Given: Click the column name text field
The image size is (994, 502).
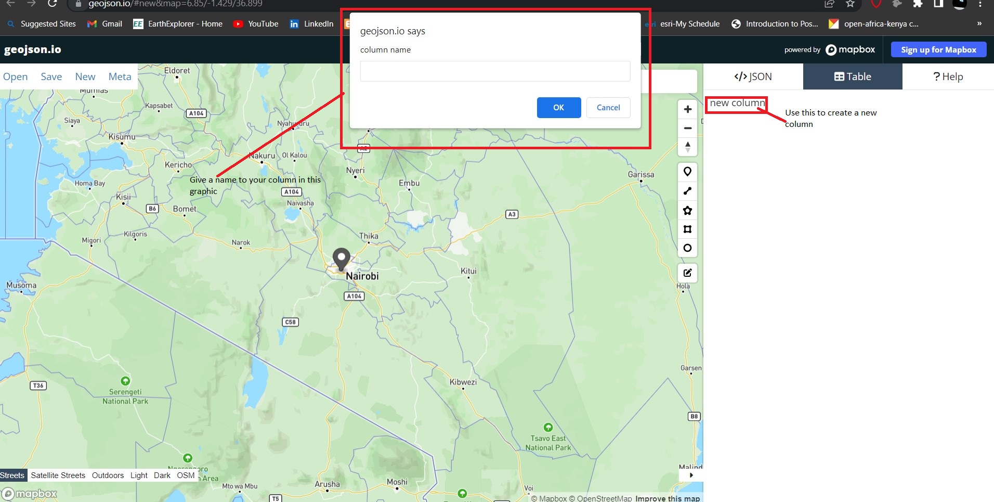Looking at the screenshot, I should click(495, 71).
